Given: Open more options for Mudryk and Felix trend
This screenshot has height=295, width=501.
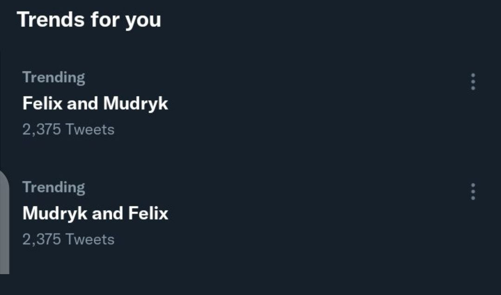Looking at the screenshot, I should 473,192.
